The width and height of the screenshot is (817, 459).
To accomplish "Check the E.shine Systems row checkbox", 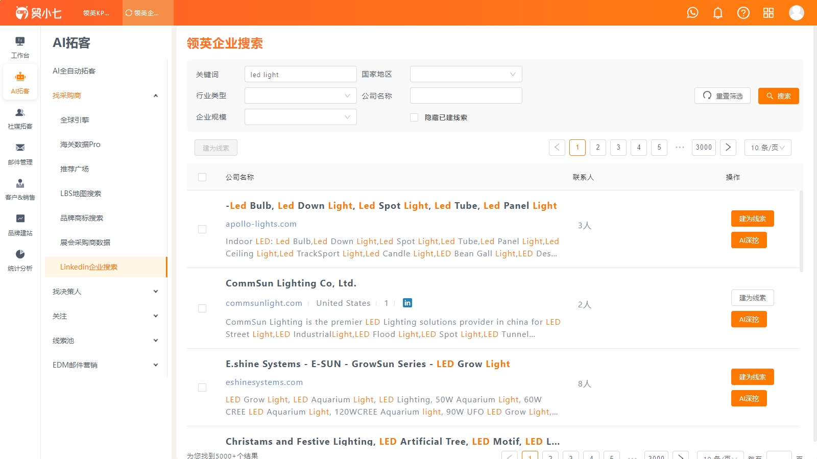I will click(202, 388).
